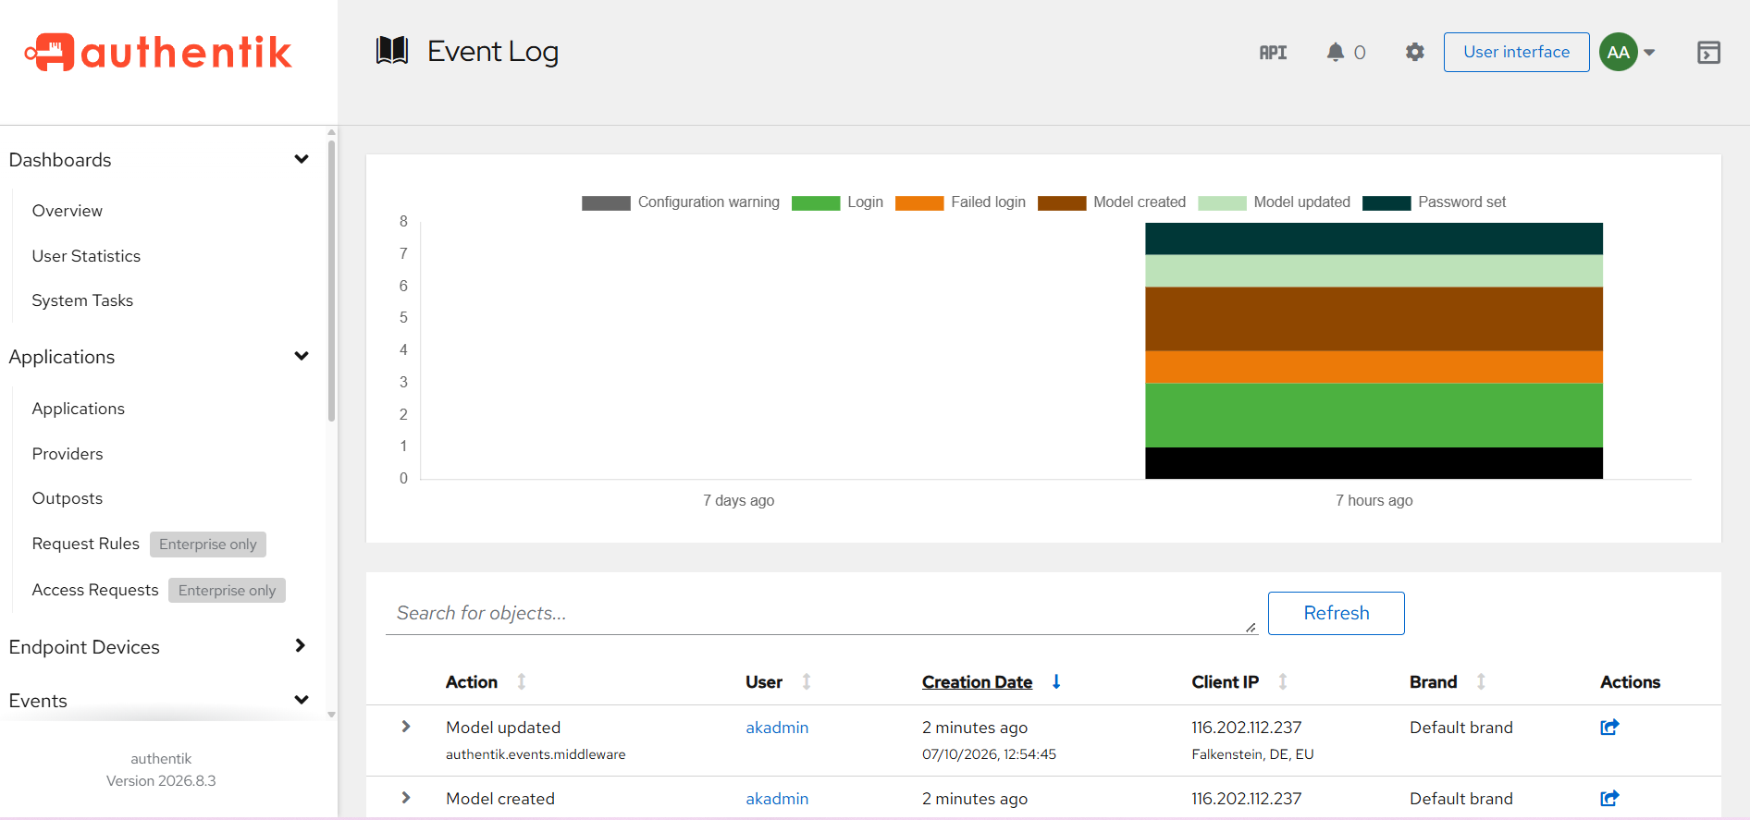
Task: Open User Statistics page
Action: (x=86, y=256)
